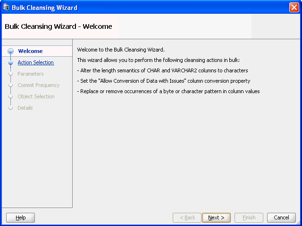The image size is (302, 226).
Task: Select the Commit Frequency step label
Action: (39, 85)
